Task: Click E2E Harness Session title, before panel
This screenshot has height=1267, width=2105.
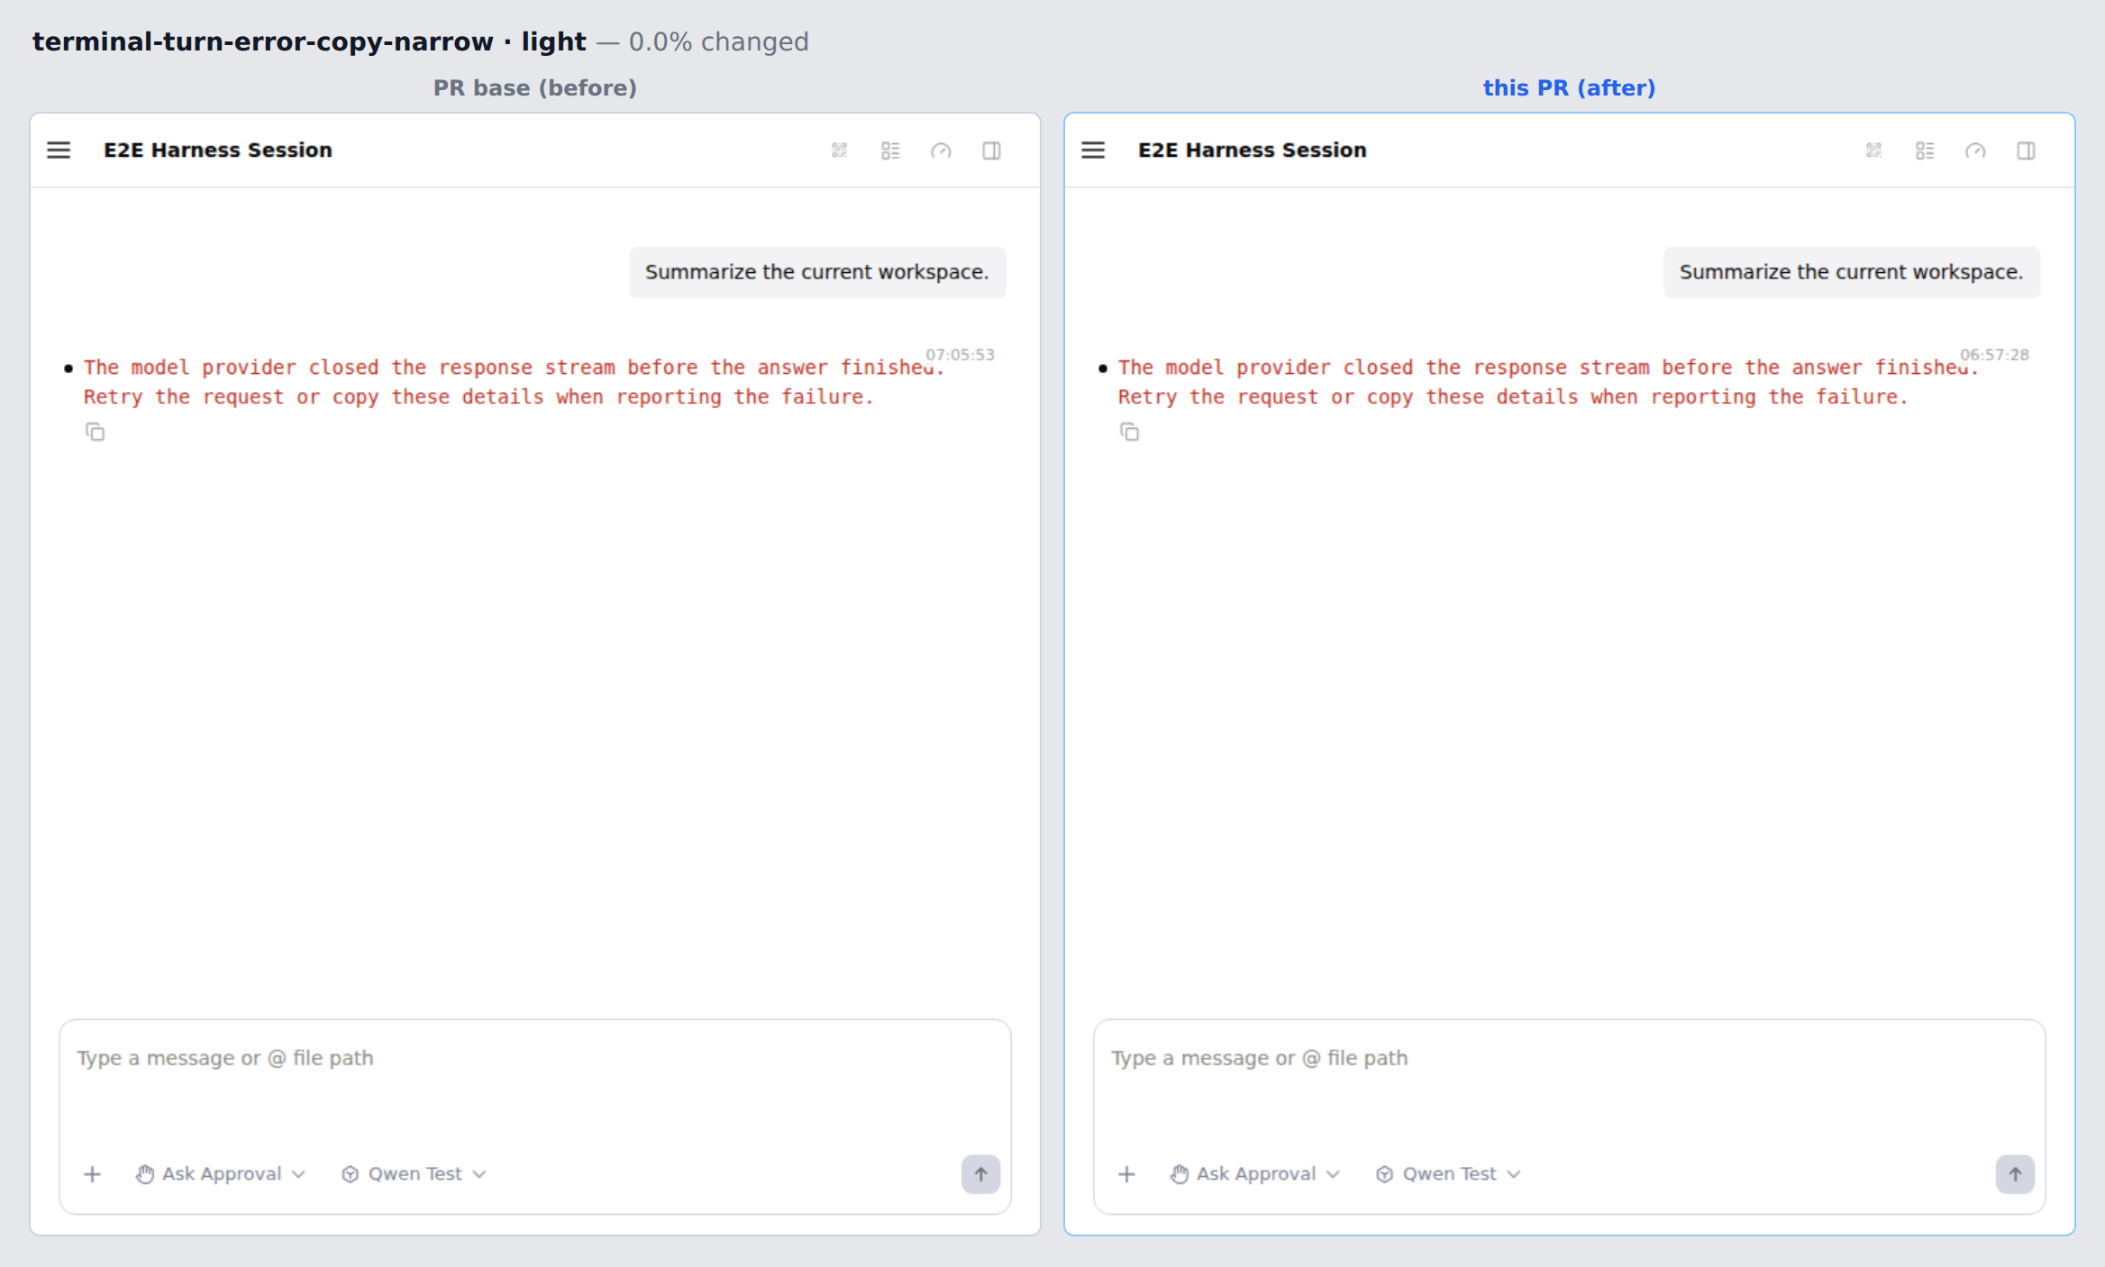Action: tap(218, 150)
